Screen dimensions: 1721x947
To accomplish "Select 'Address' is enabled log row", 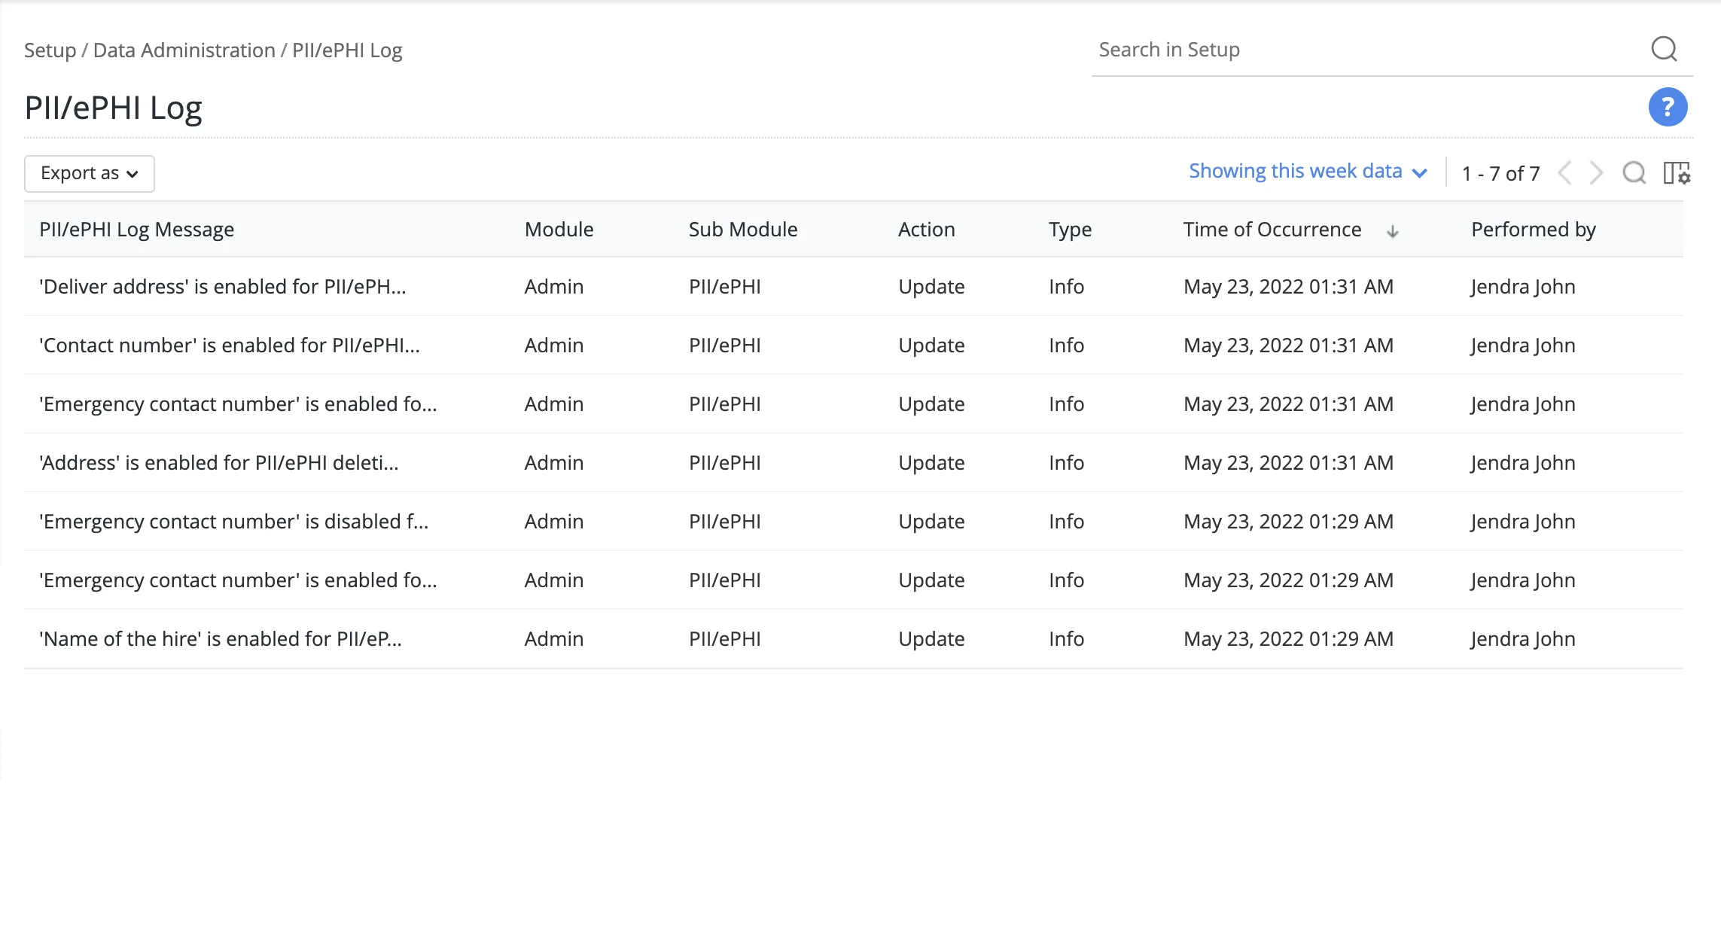I will (x=218, y=463).
